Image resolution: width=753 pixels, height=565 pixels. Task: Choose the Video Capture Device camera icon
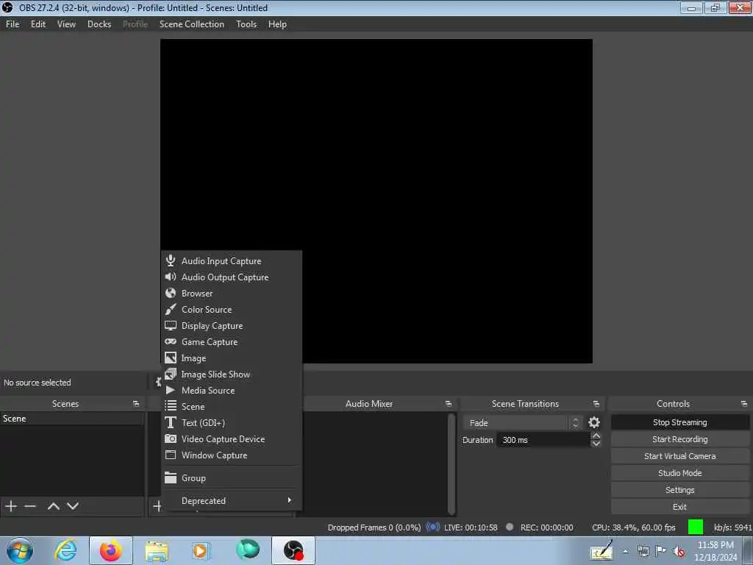tap(171, 438)
